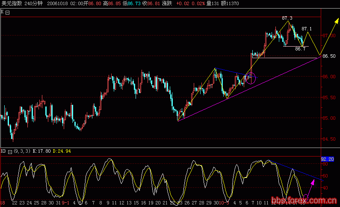Select date 24 on the time axis

click(29, 203)
